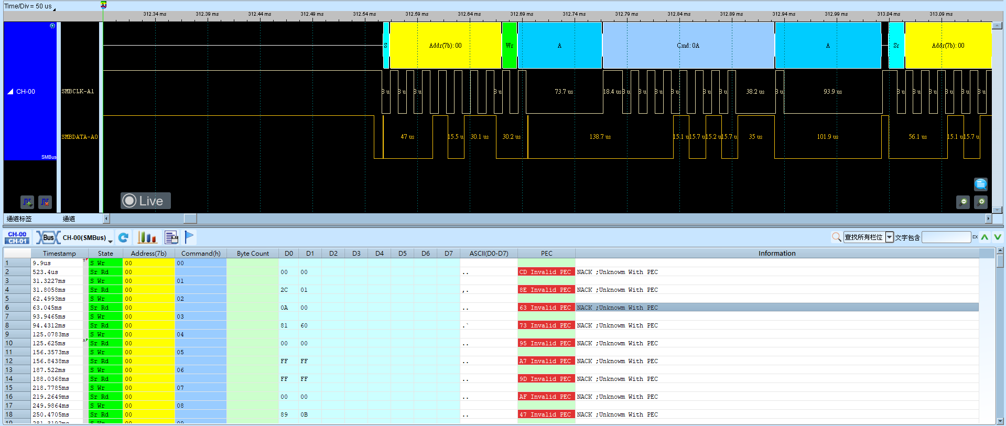This screenshot has height=426, width=1006.
Task: Click trigger marker at top of timeline
Action: point(103,5)
